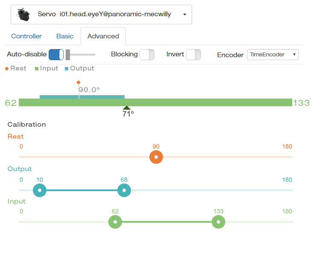Expand the TimeEncoder dropdown
320x256 pixels.
pyautogui.click(x=273, y=55)
